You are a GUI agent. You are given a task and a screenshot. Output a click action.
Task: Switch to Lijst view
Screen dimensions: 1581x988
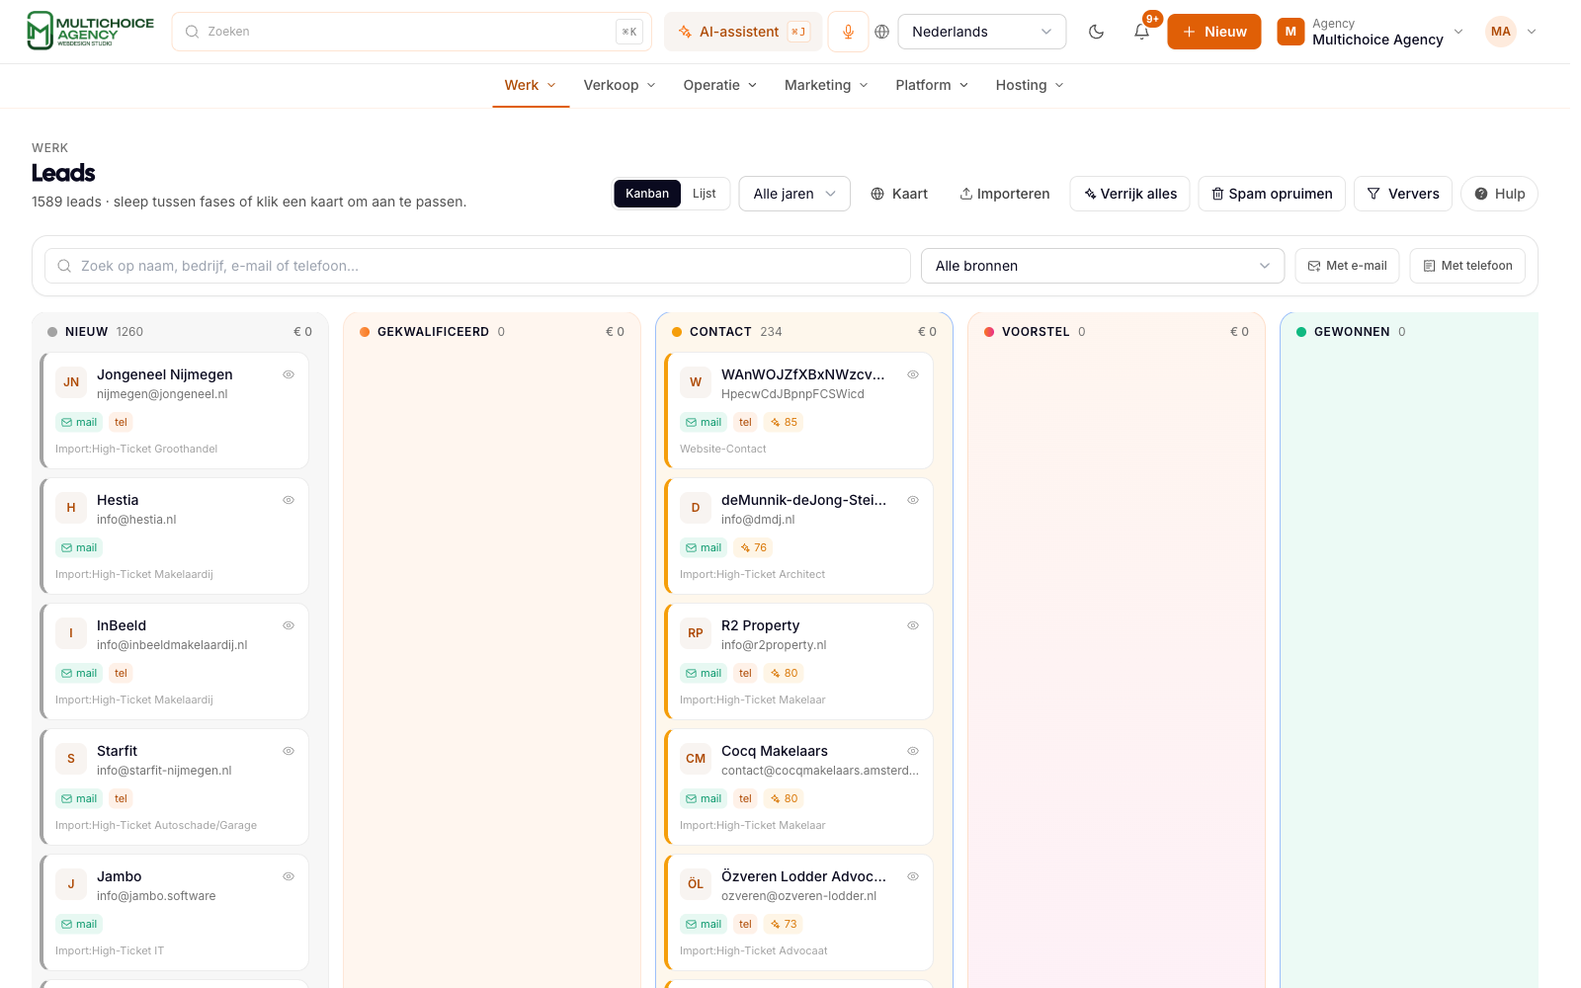[704, 194]
